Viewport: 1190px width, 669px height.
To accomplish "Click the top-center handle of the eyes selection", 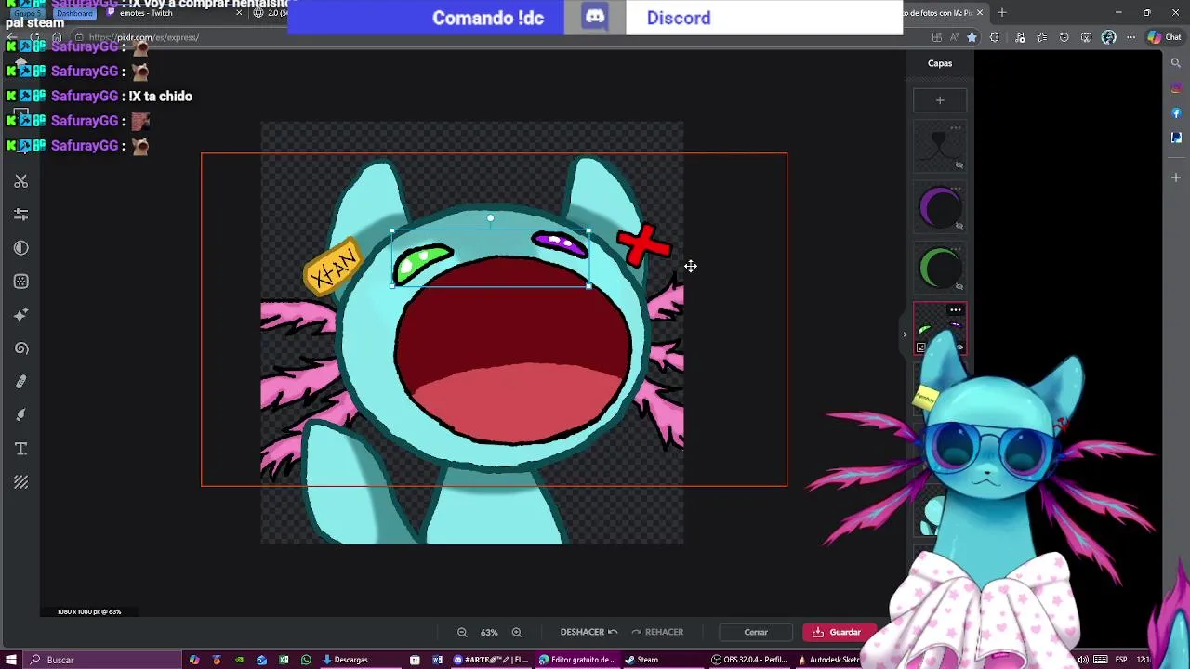I will coord(490,218).
